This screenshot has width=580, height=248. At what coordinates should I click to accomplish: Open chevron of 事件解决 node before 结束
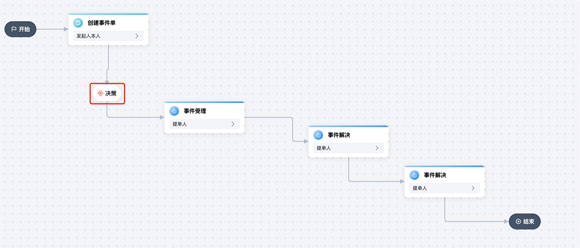pos(473,188)
